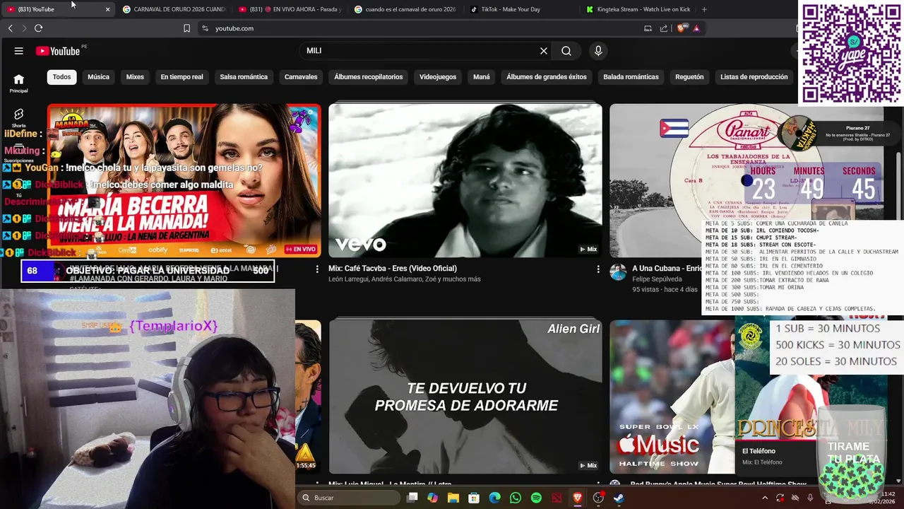Viewport: 904px width, 509px height.
Task: Open File Explorer from the taskbar
Action: (453, 498)
